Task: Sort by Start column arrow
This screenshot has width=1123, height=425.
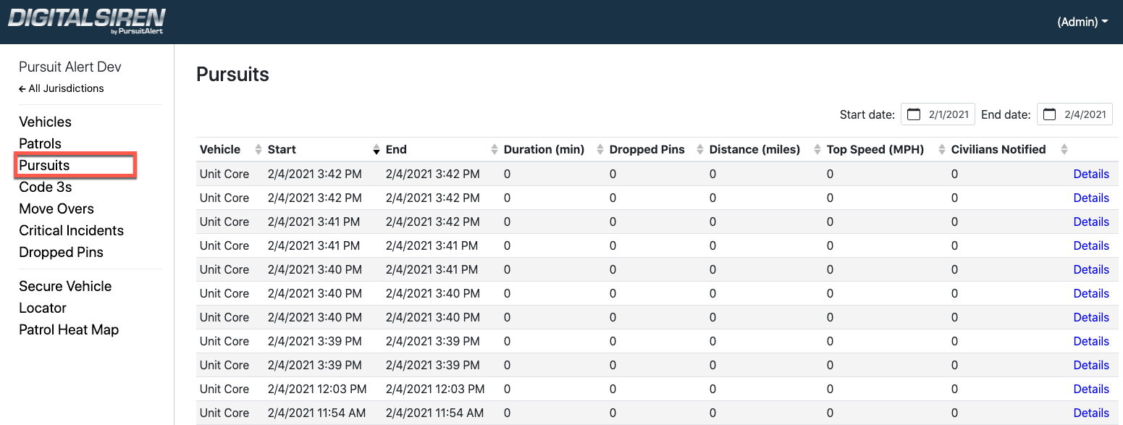Action: tap(377, 150)
